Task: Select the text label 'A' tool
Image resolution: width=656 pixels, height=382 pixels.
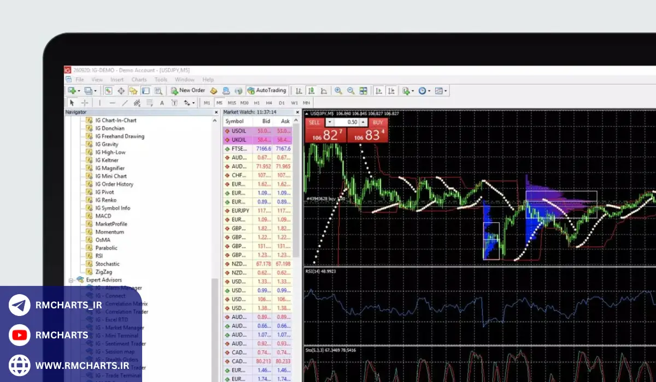Action: [162, 103]
